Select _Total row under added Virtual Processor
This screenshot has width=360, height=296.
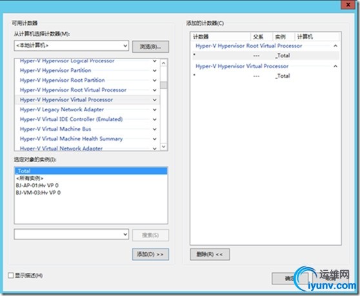point(265,76)
